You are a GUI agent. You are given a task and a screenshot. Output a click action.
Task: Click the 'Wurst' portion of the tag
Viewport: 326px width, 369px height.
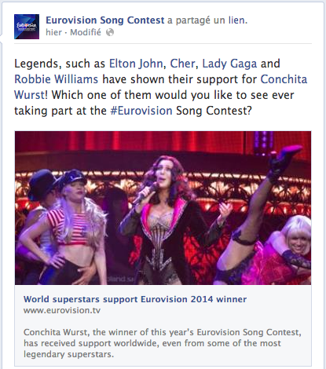pos(29,95)
